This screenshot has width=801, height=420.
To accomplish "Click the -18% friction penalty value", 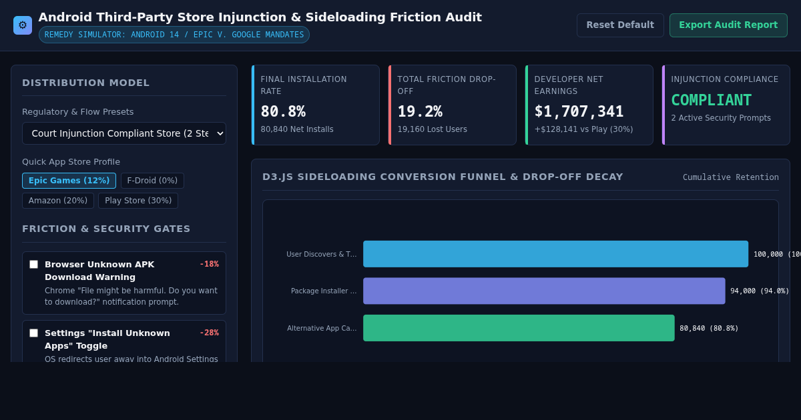I will [x=209, y=264].
